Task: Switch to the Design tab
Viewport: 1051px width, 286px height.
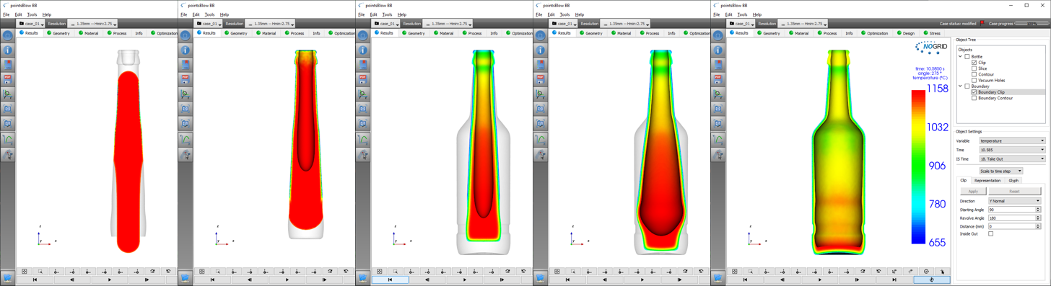Action: coord(906,33)
